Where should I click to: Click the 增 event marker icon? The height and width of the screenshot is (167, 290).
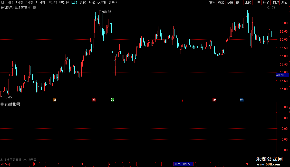point(214,100)
